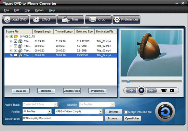Viewport: 188px width, 131px height.
Task: Stop the video preview playback
Action: (142, 90)
